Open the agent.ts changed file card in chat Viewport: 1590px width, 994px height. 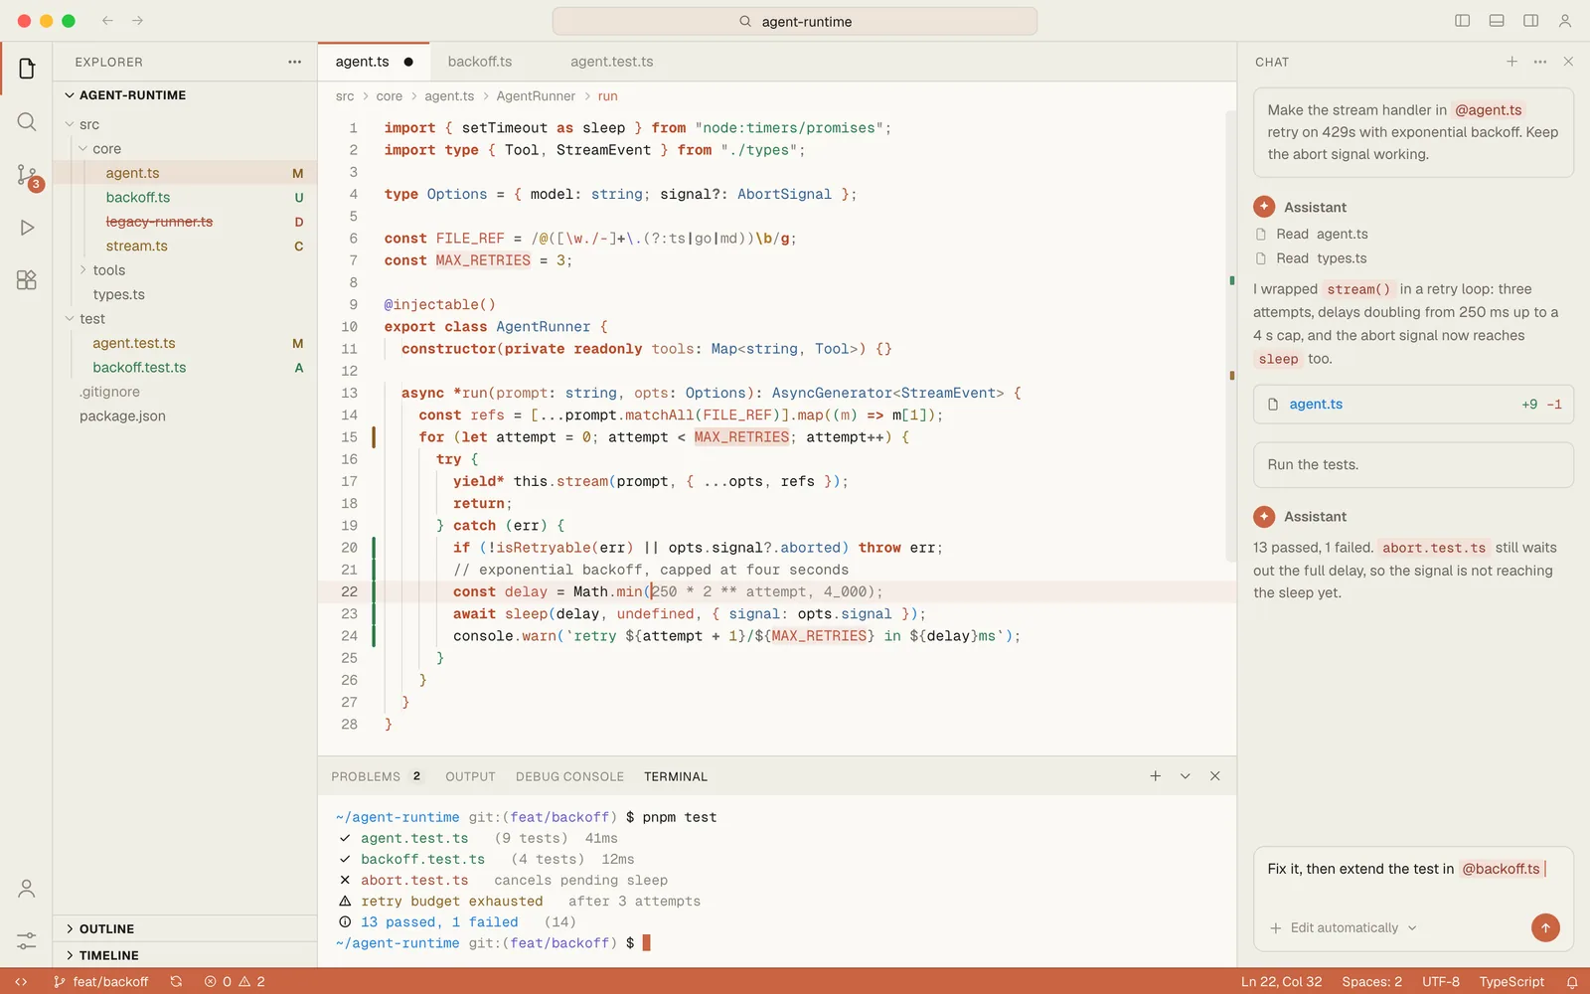click(1413, 405)
